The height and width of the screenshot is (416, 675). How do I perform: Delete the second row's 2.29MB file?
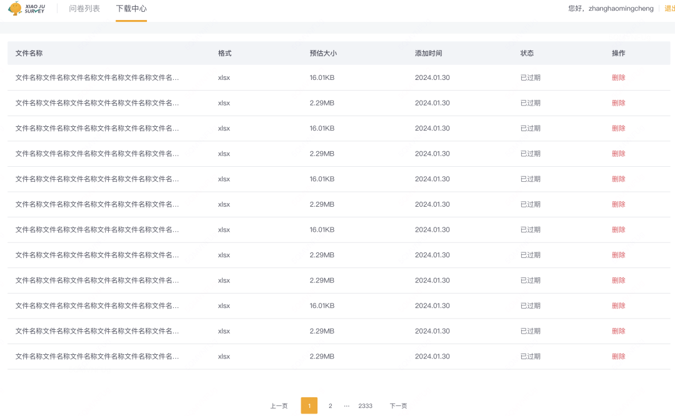pyautogui.click(x=618, y=103)
